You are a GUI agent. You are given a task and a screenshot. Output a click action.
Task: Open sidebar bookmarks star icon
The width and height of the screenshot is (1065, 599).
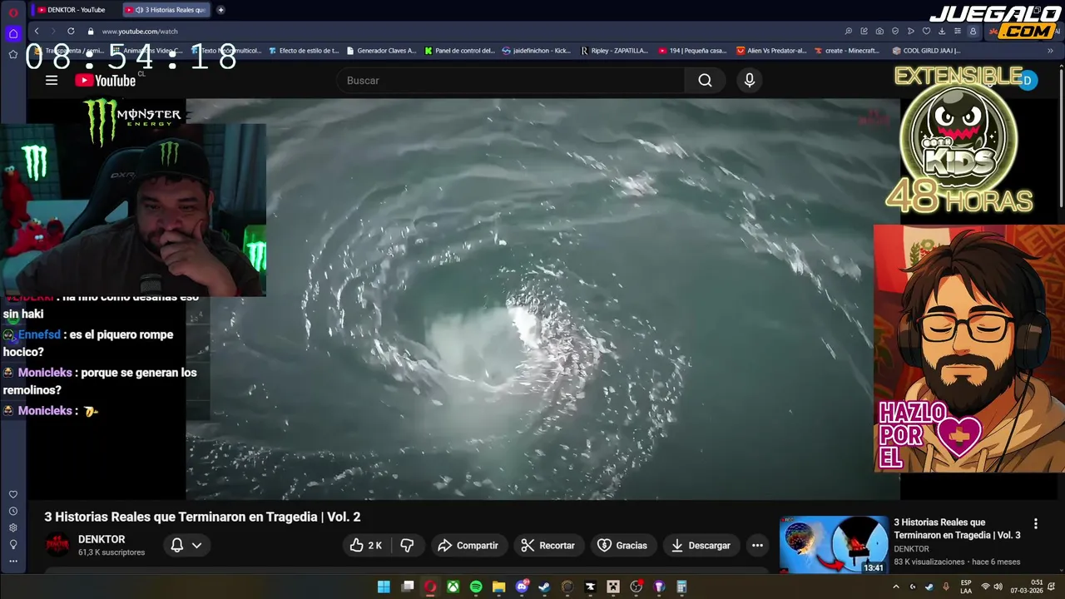pos(13,54)
